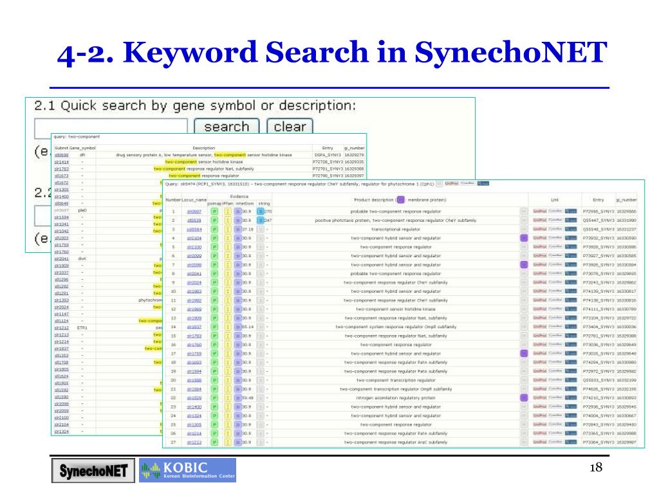Click purple membrane marker in row 17
The width and height of the screenshot is (659, 494).
tap(524, 354)
